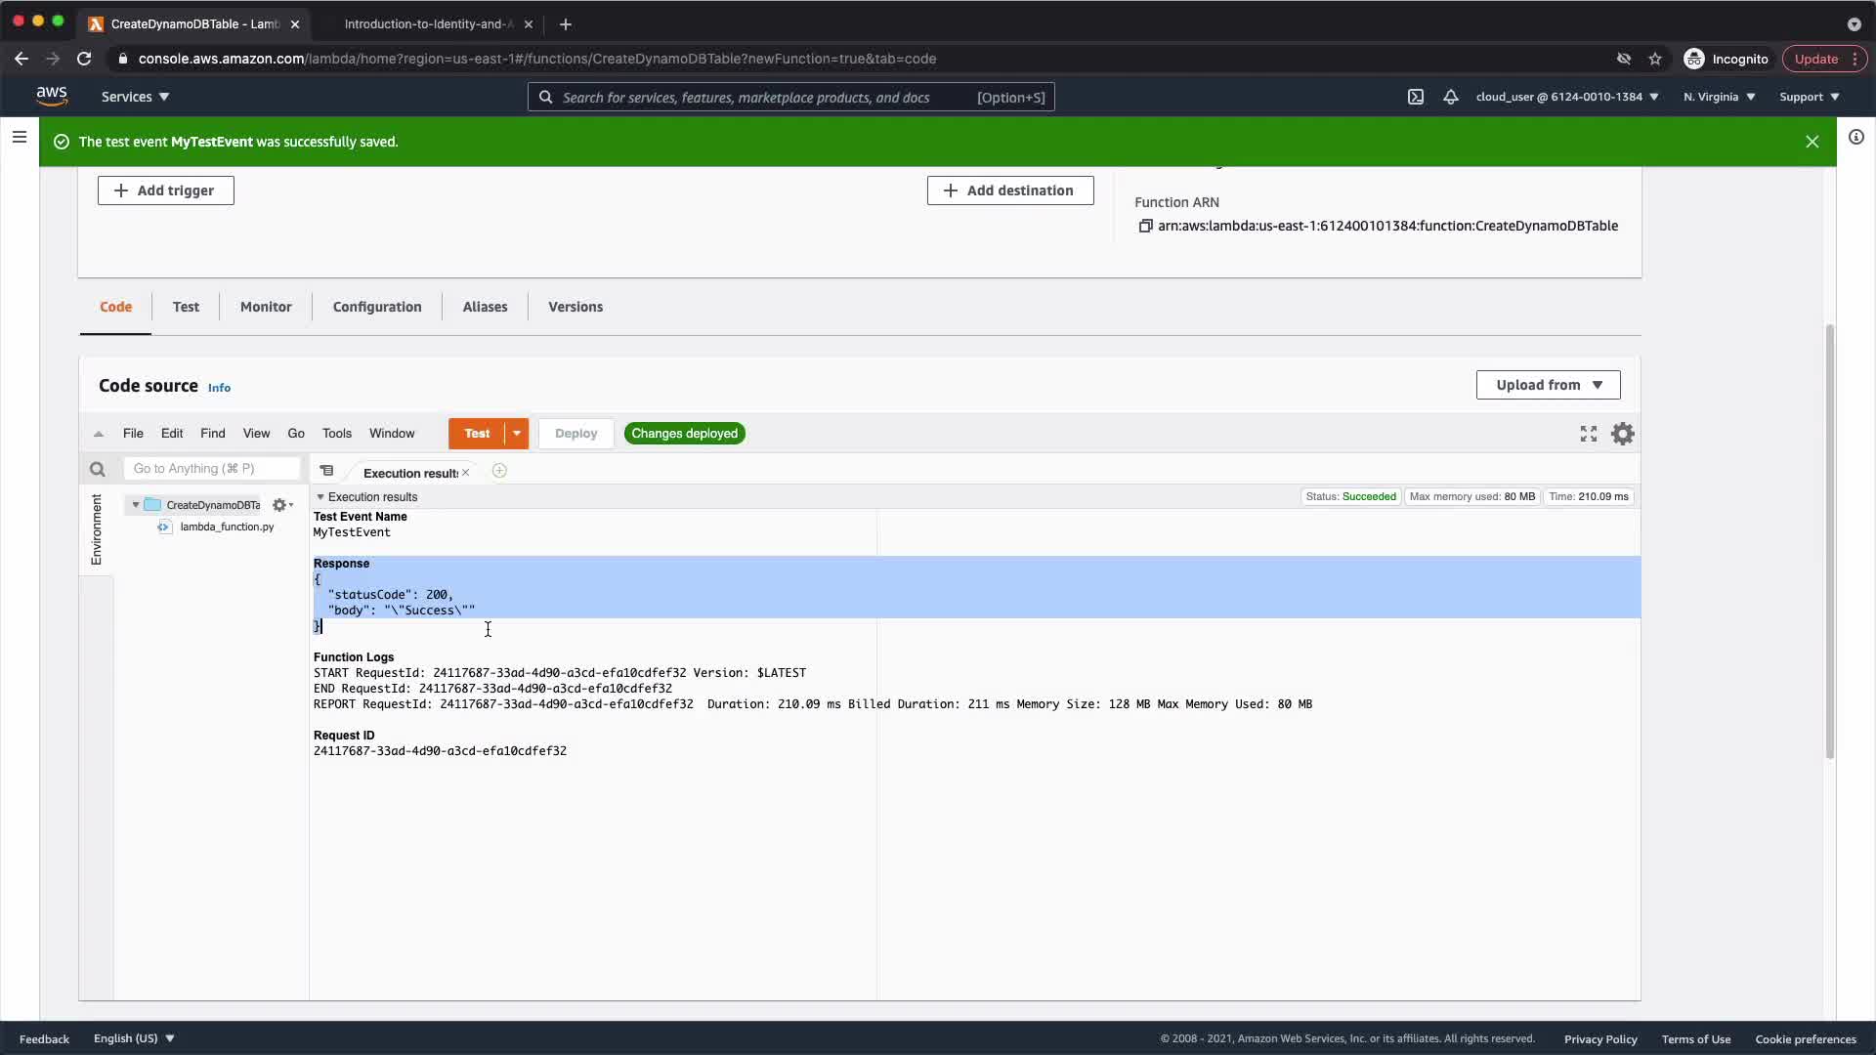Open the Test button dropdown arrow
The image size is (1876, 1055).
pyautogui.click(x=517, y=434)
